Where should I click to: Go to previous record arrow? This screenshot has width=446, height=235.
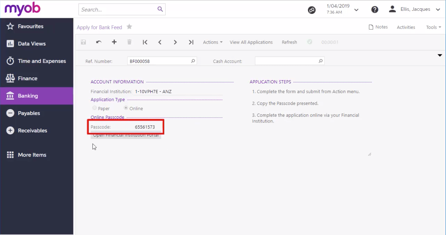point(160,42)
